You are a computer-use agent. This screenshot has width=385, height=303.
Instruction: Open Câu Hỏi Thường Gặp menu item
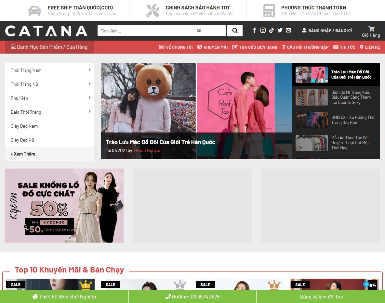pyautogui.click(x=305, y=47)
